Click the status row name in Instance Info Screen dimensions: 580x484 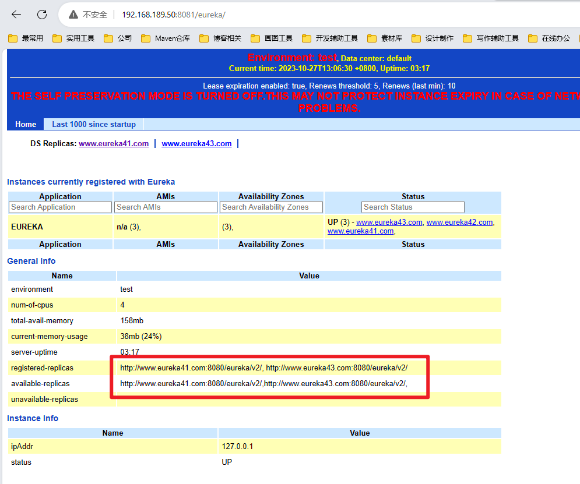[x=21, y=462]
